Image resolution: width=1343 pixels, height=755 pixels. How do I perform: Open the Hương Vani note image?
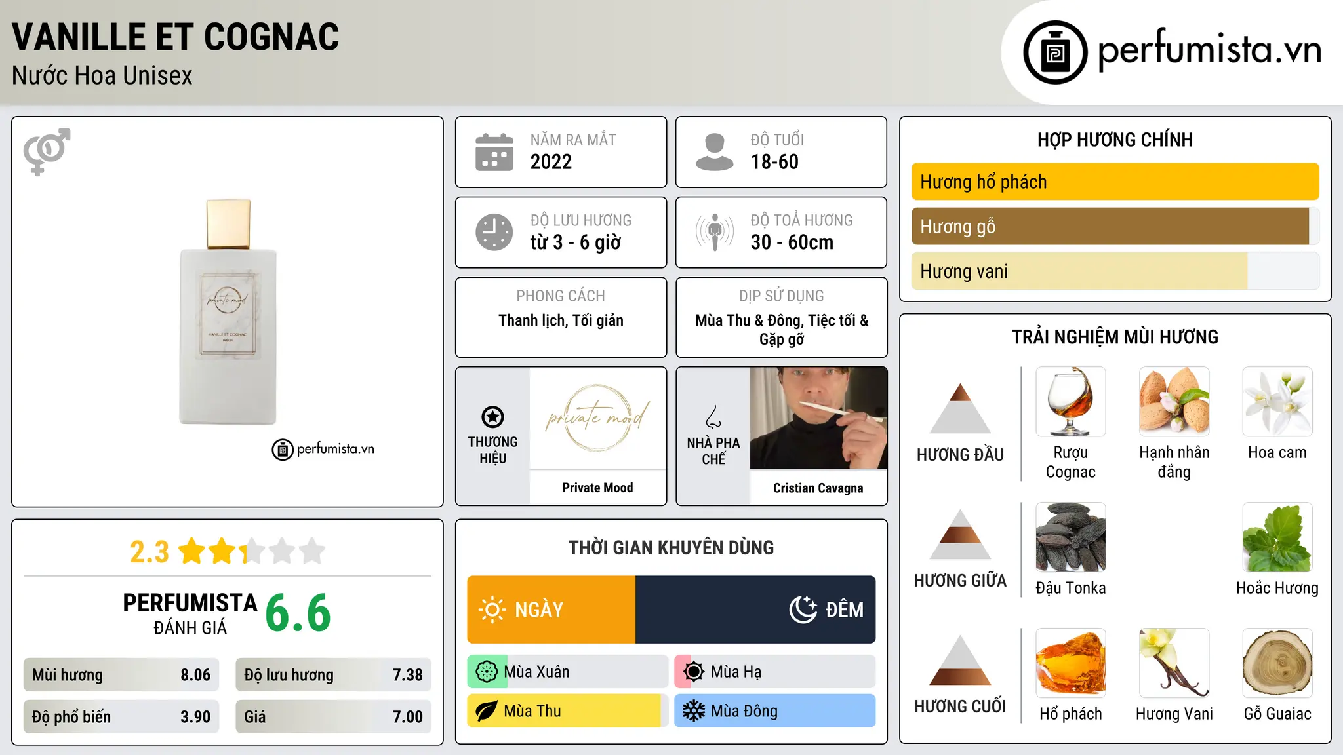pyautogui.click(x=1174, y=663)
